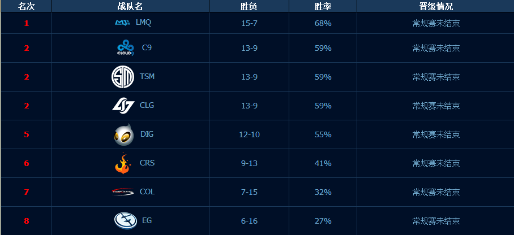Click LMQ's 15-7 record cell
This screenshot has width=514, height=235.
point(249,23)
